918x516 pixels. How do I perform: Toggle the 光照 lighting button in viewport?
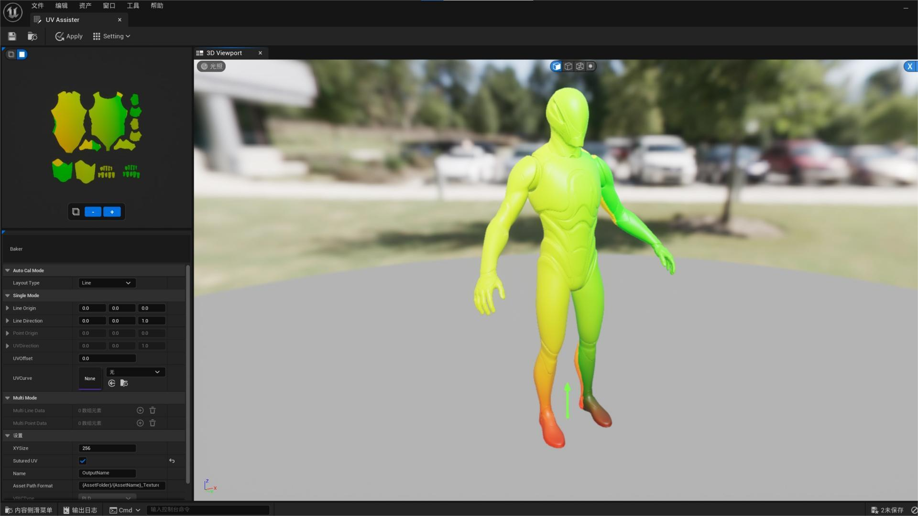[211, 66]
